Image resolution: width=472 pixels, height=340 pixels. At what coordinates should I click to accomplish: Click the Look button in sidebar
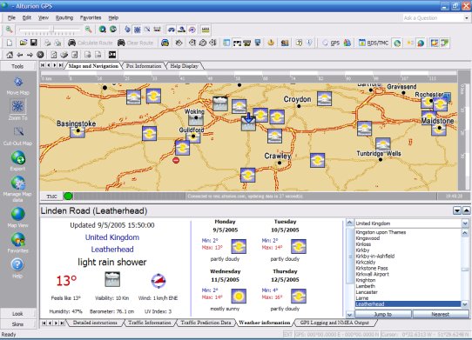tap(17, 314)
